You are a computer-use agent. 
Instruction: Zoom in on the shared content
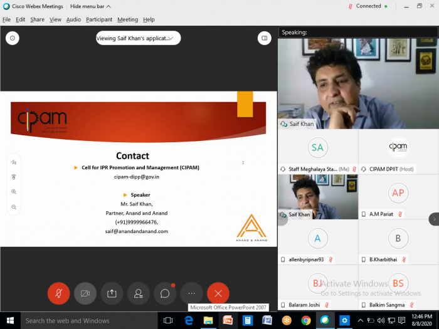pos(14,192)
